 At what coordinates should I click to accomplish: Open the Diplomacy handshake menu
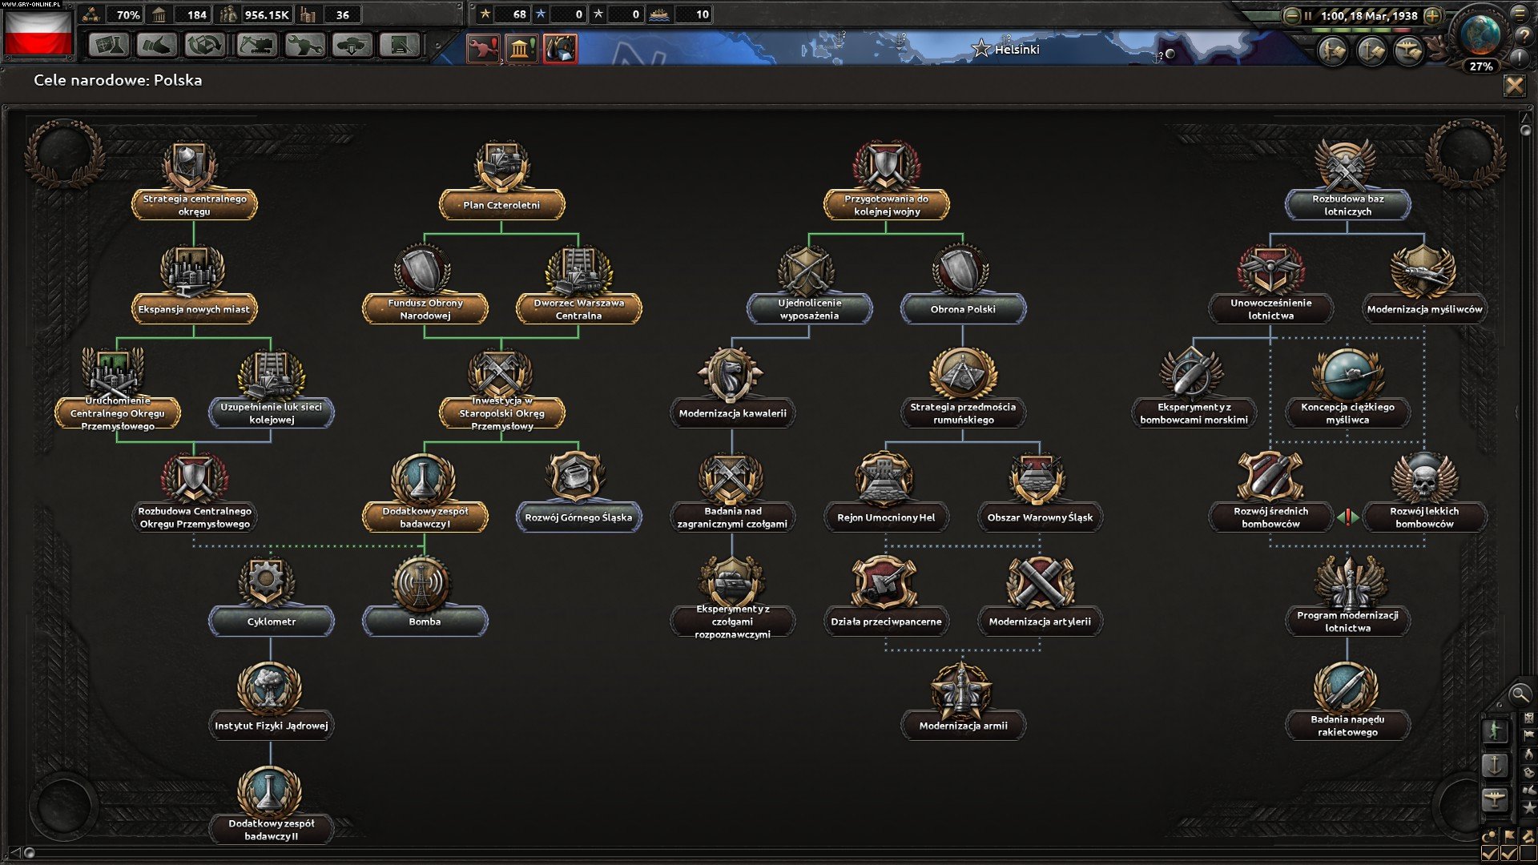157,45
